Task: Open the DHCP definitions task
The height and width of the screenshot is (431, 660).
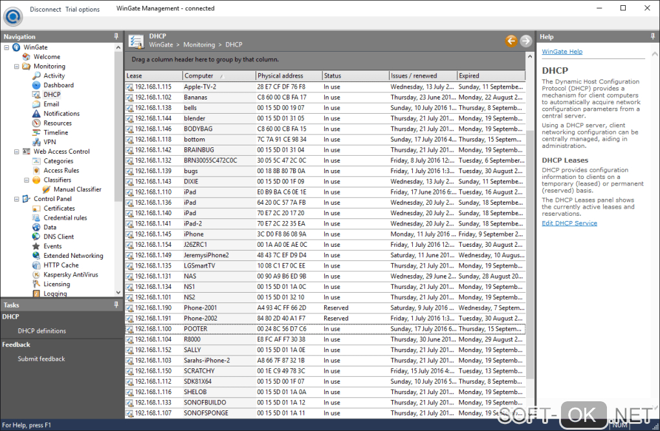Action: click(41, 331)
